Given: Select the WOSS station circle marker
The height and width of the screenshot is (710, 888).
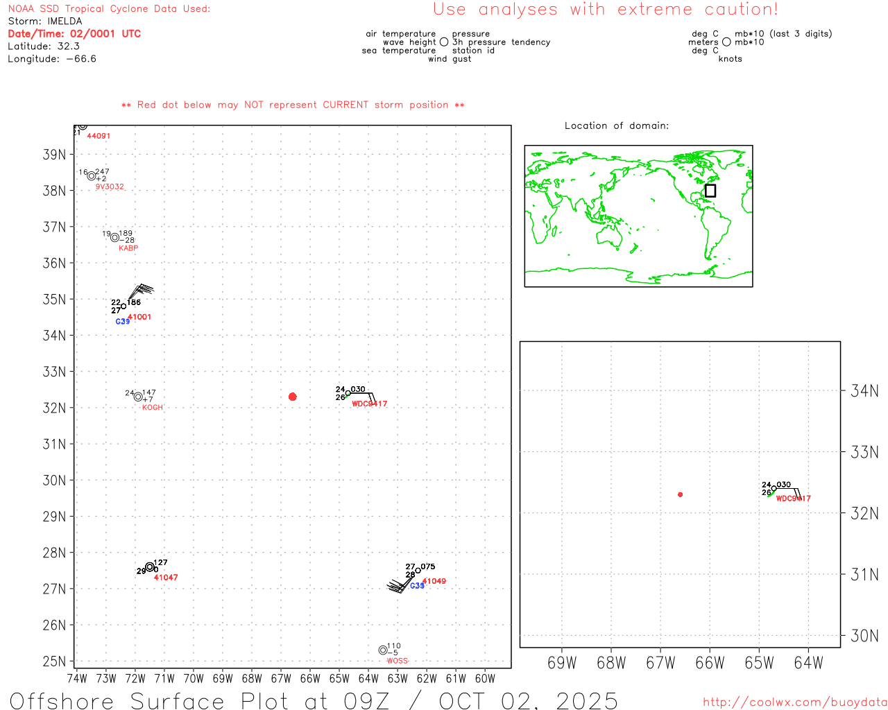Looking at the screenshot, I should pyautogui.click(x=383, y=650).
